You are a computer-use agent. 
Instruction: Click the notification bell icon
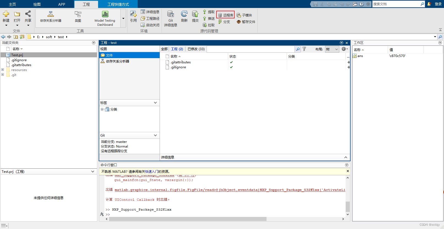point(429,4)
